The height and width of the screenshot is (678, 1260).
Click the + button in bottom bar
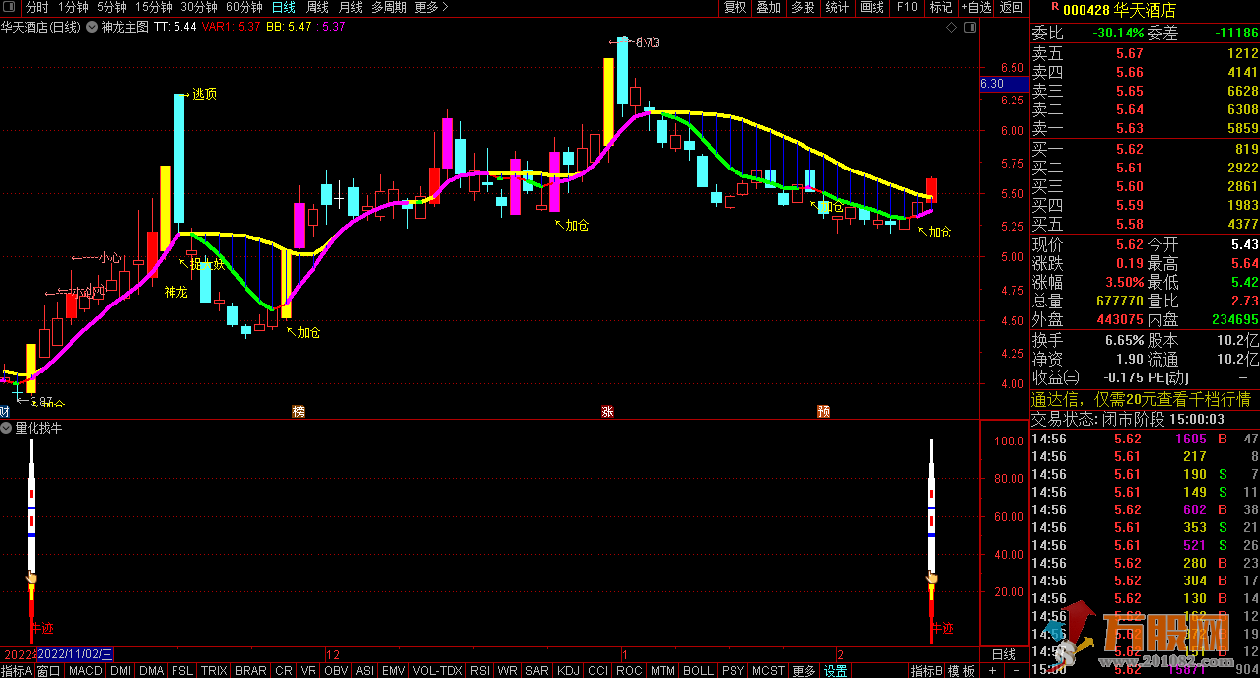point(992,671)
